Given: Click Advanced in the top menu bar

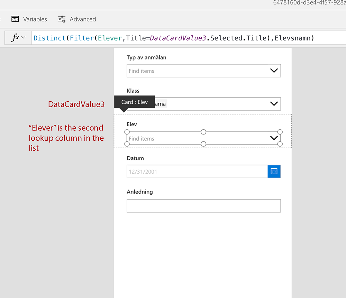Looking at the screenshot, I should 82,19.
